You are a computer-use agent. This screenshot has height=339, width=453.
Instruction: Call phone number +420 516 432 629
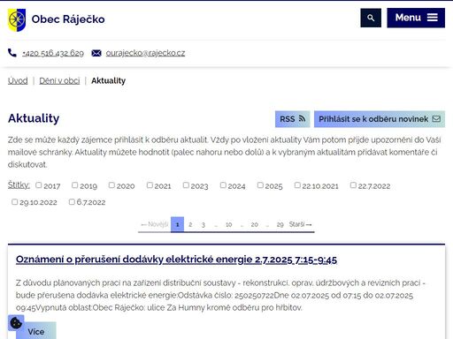pyautogui.click(x=53, y=53)
